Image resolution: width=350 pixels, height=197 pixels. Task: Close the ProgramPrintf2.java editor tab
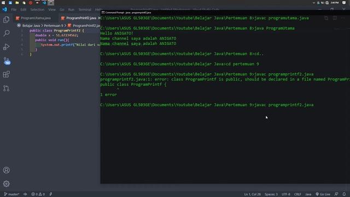pyautogui.click(x=99, y=18)
